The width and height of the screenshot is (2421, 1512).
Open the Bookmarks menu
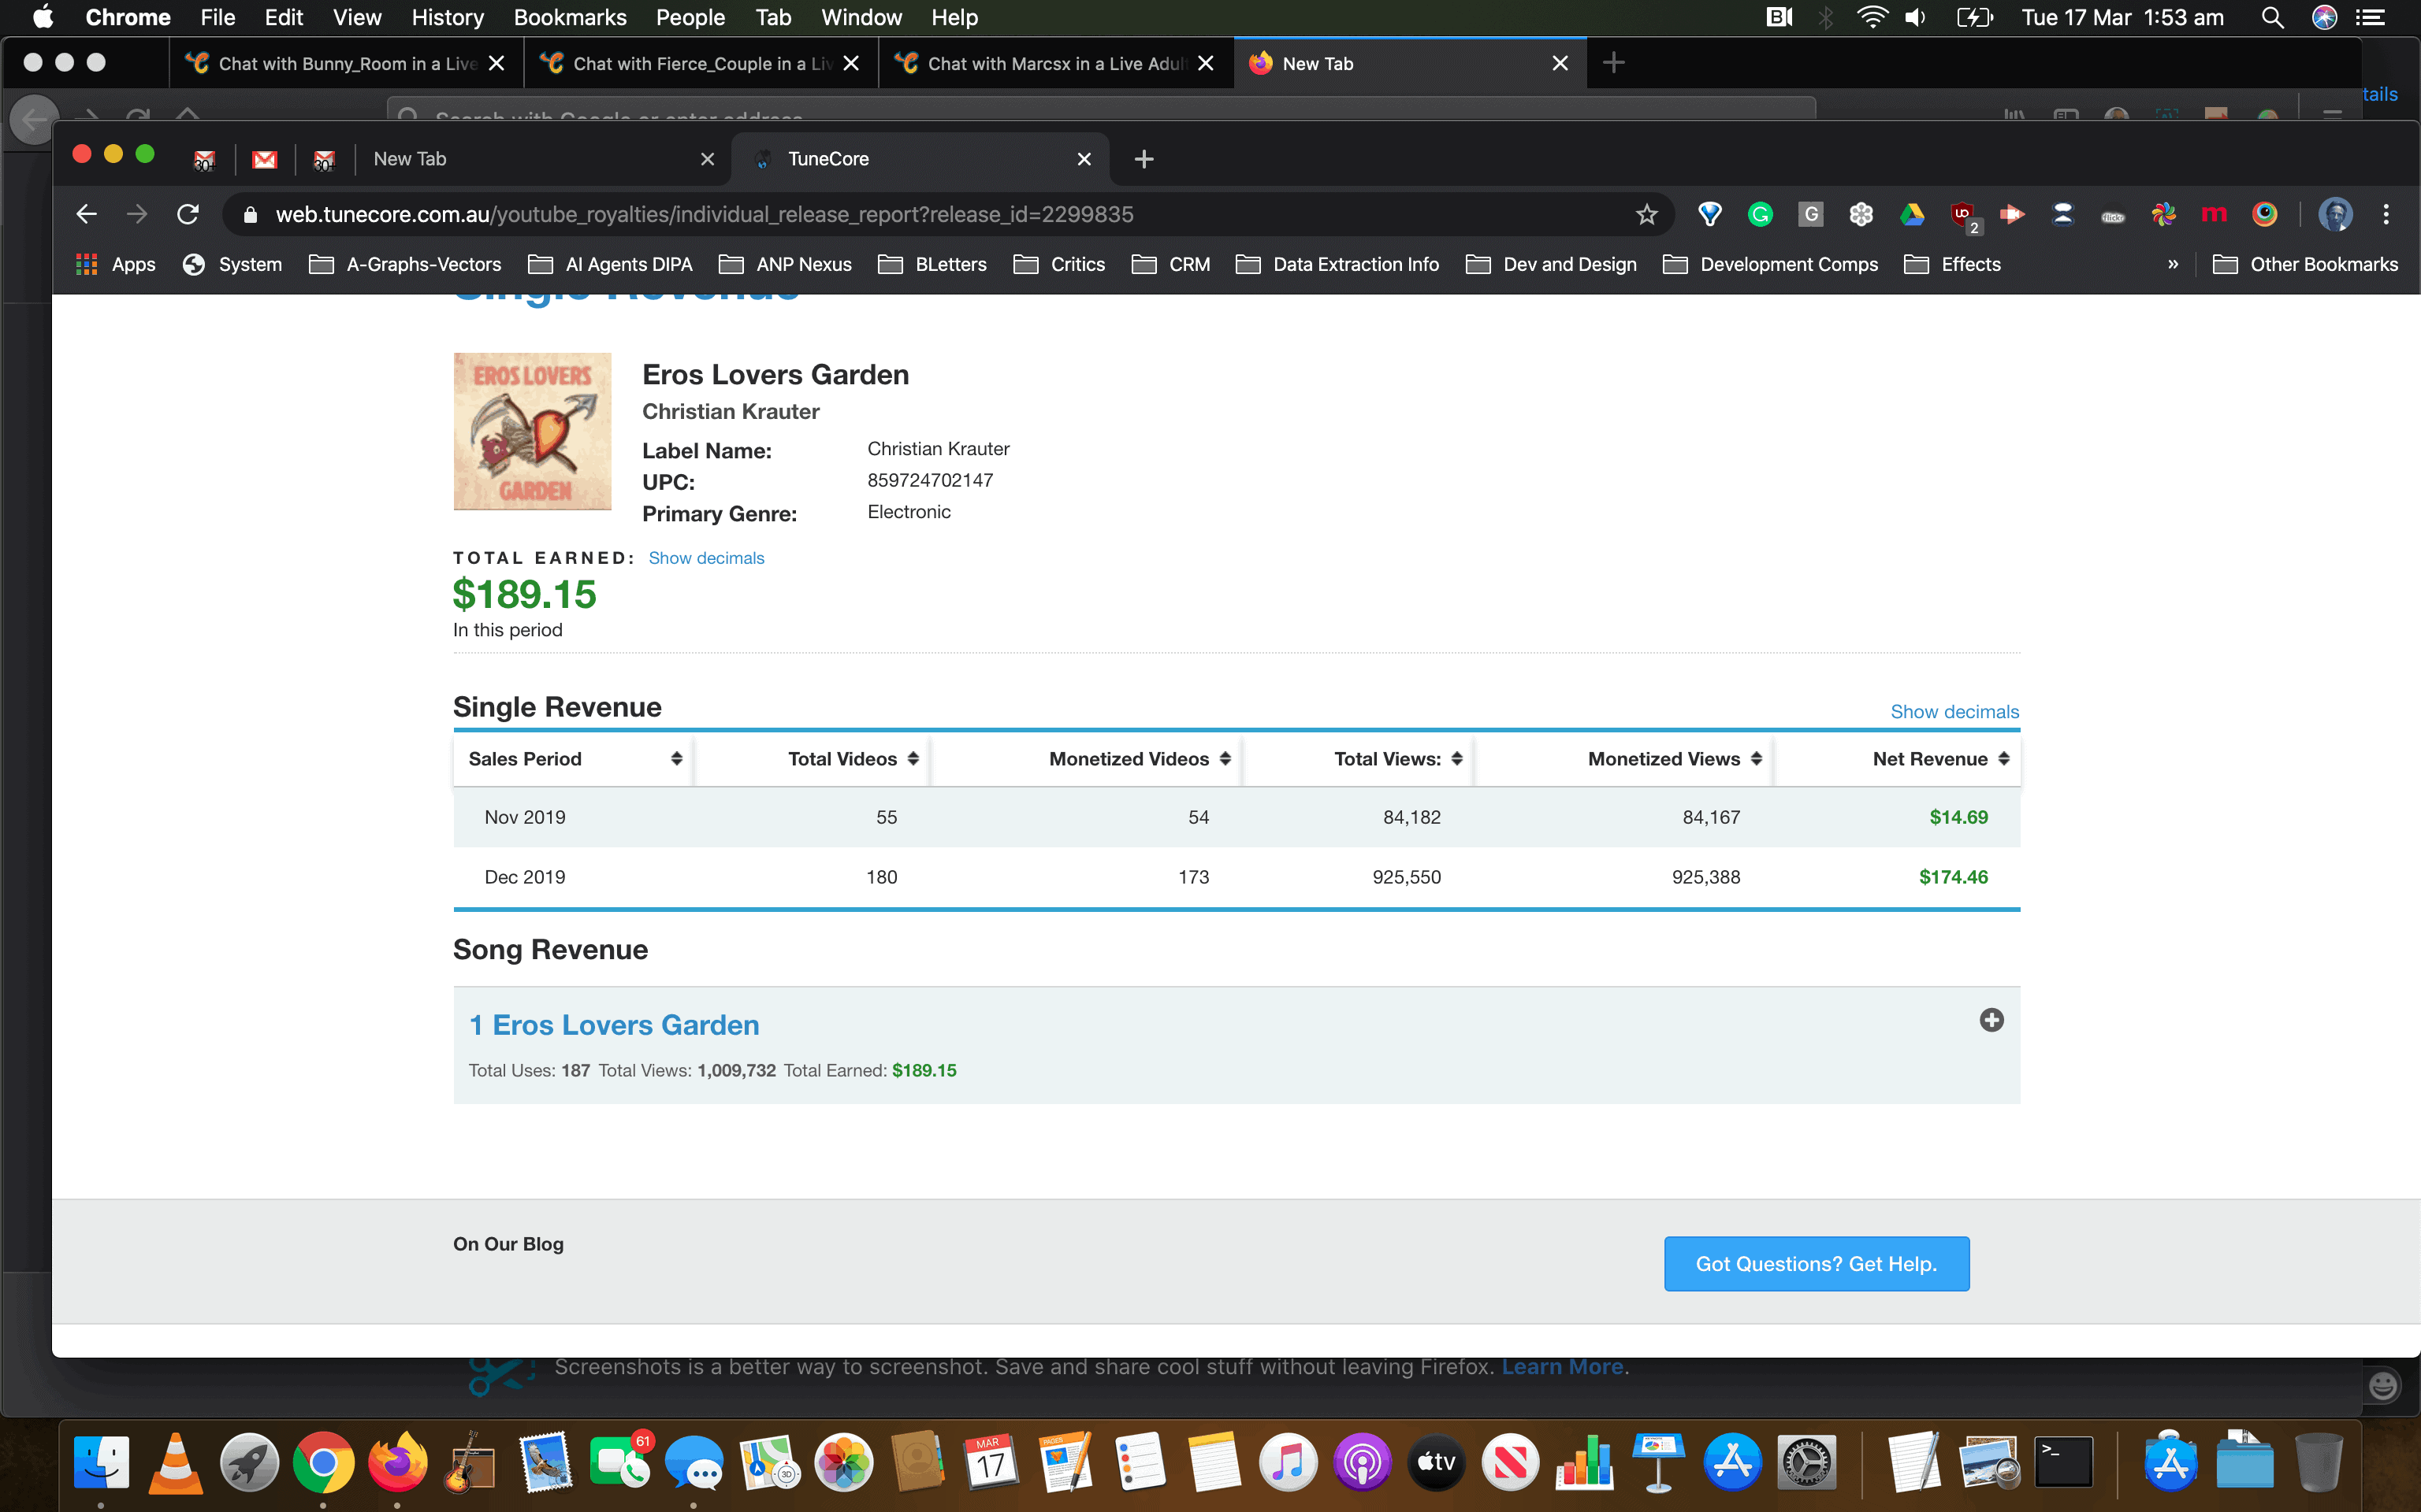tap(569, 17)
